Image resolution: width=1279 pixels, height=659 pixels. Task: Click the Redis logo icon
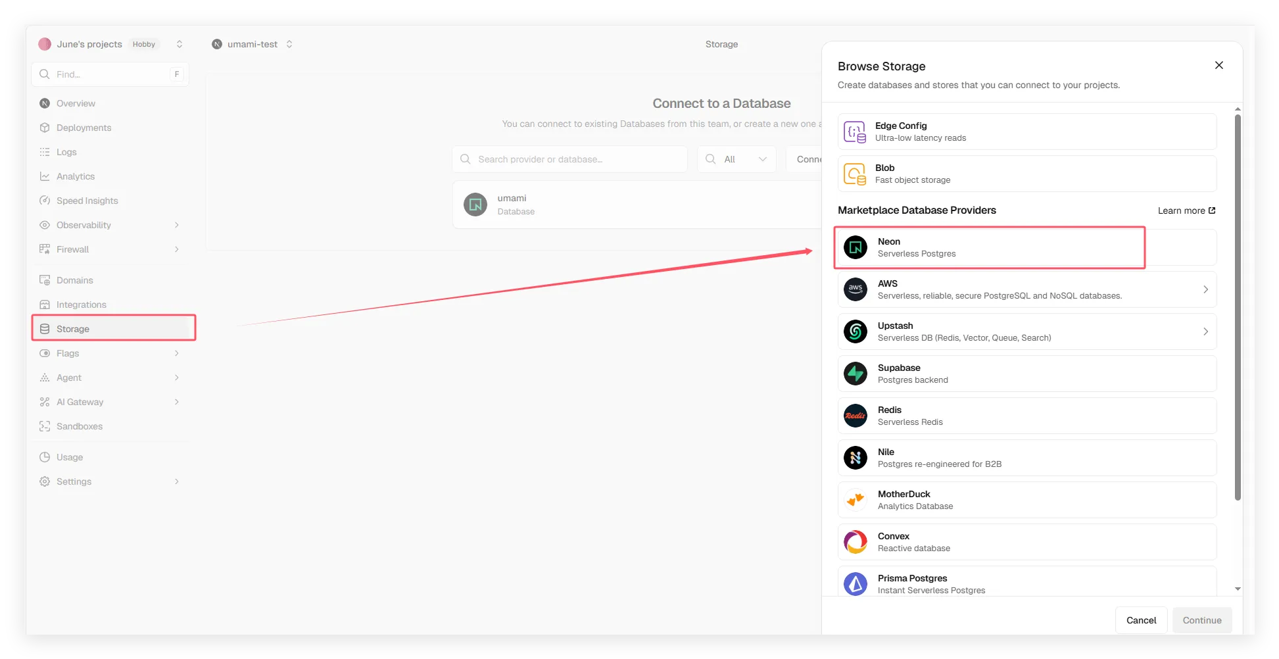[x=856, y=416]
